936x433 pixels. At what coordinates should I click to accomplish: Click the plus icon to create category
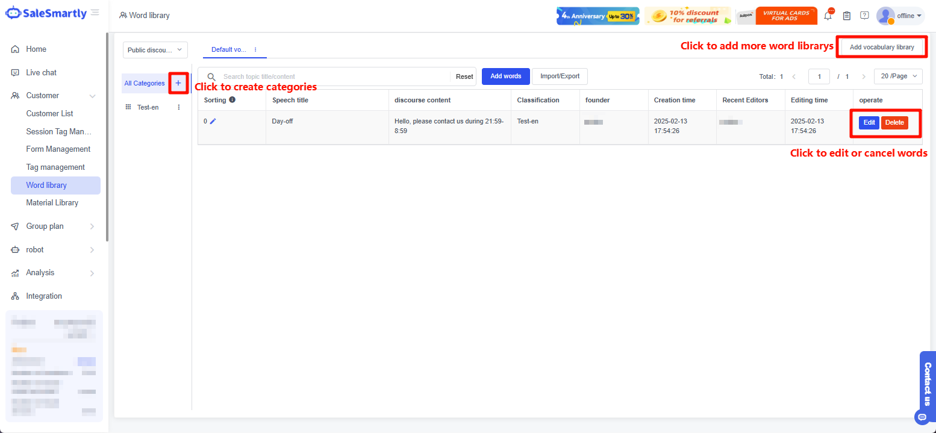178,83
